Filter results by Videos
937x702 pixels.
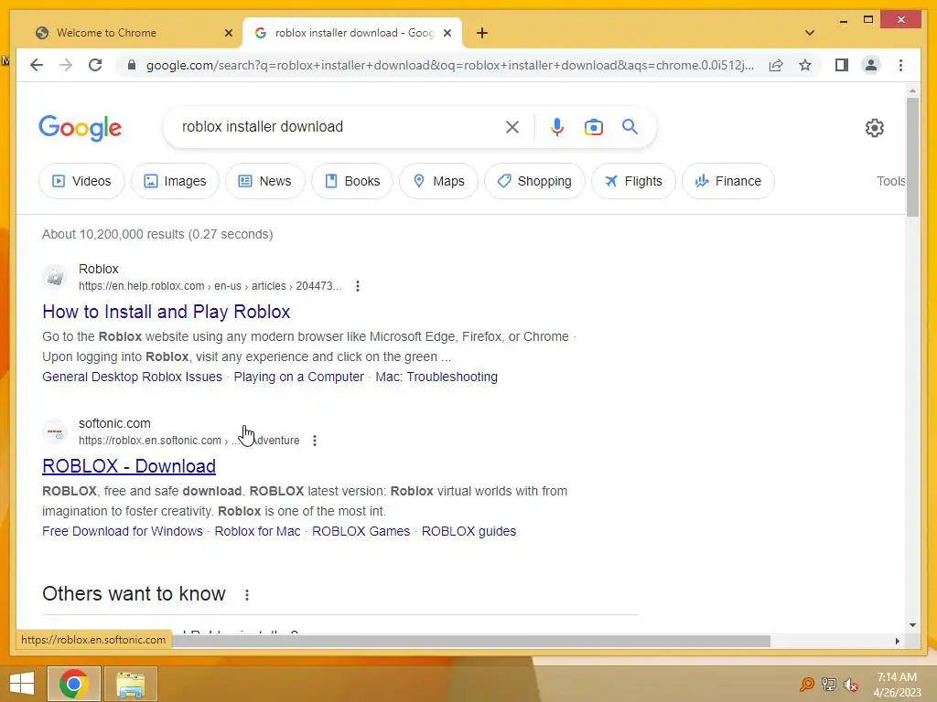[81, 181]
